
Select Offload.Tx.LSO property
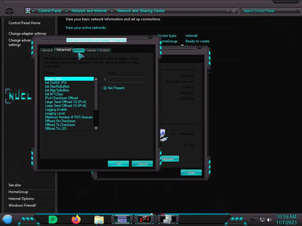tap(69, 129)
